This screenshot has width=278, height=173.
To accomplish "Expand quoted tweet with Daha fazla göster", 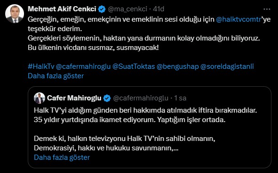I will tap(62, 157).
